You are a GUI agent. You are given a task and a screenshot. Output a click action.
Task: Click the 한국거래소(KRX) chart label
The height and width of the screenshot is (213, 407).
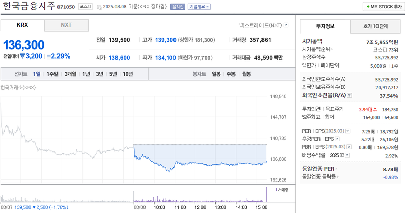pyautogui.click(x=18, y=87)
